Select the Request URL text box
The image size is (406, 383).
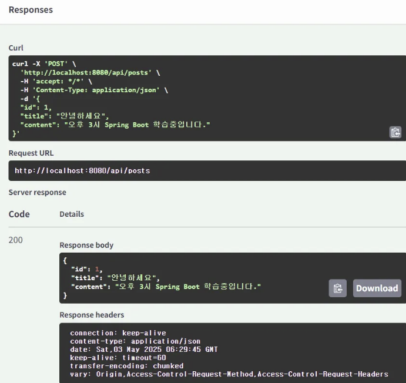click(207, 170)
